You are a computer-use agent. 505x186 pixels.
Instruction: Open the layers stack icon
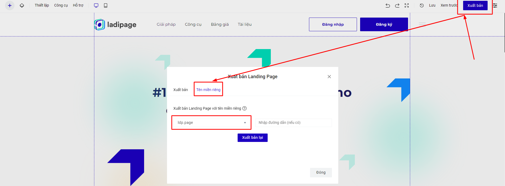point(22,6)
